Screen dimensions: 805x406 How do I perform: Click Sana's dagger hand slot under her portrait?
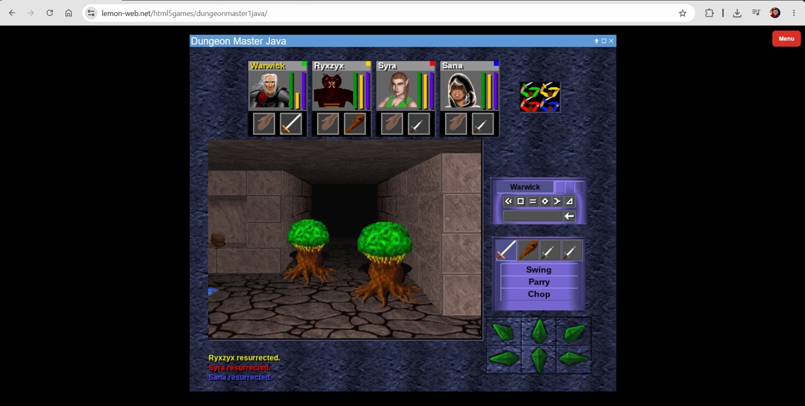coord(483,124)
